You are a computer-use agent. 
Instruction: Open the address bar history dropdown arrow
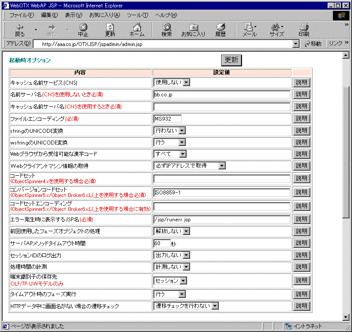296,43
